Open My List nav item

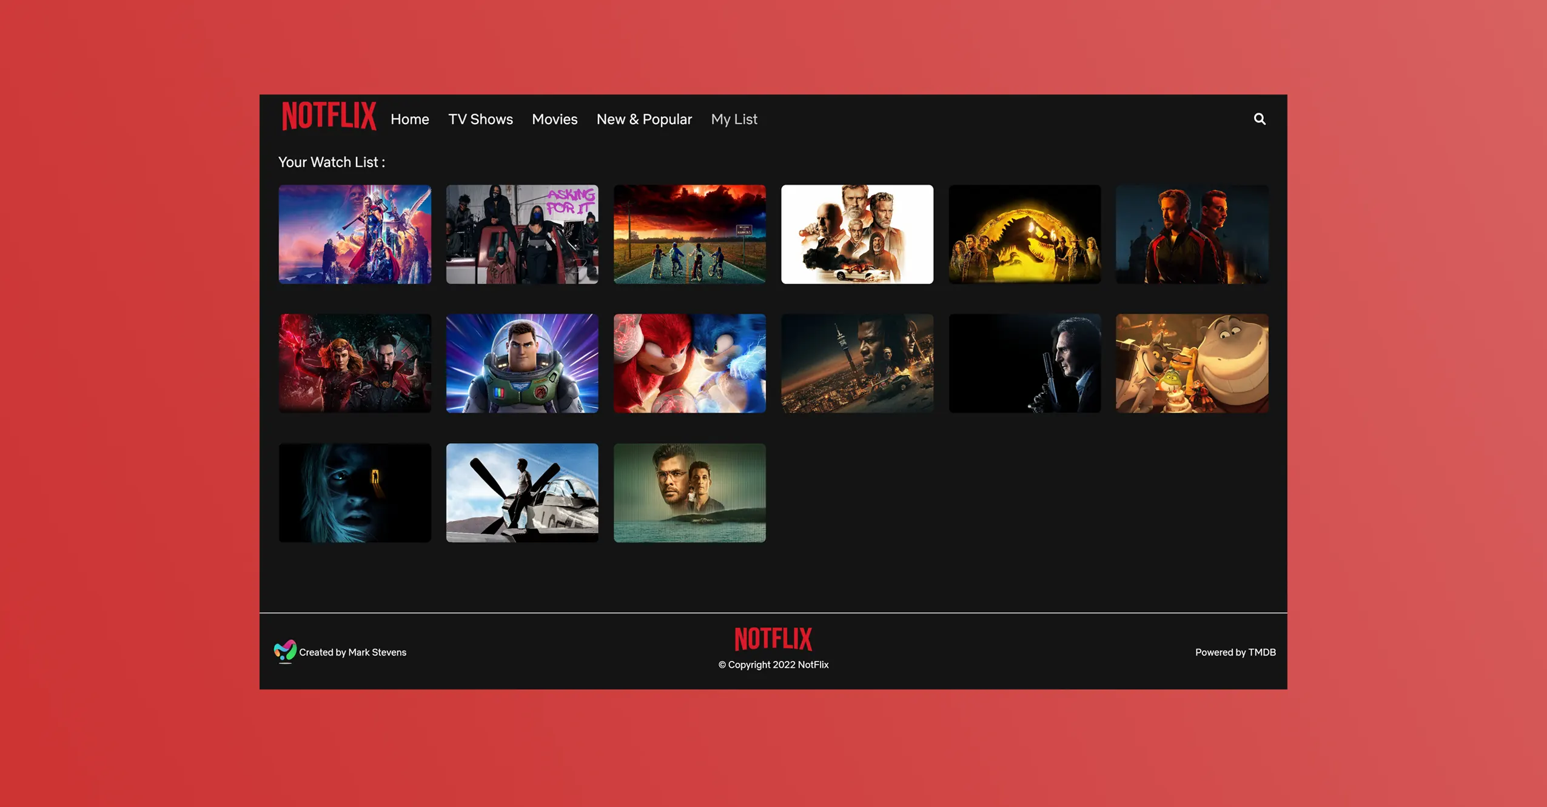(x=734, y=119)
